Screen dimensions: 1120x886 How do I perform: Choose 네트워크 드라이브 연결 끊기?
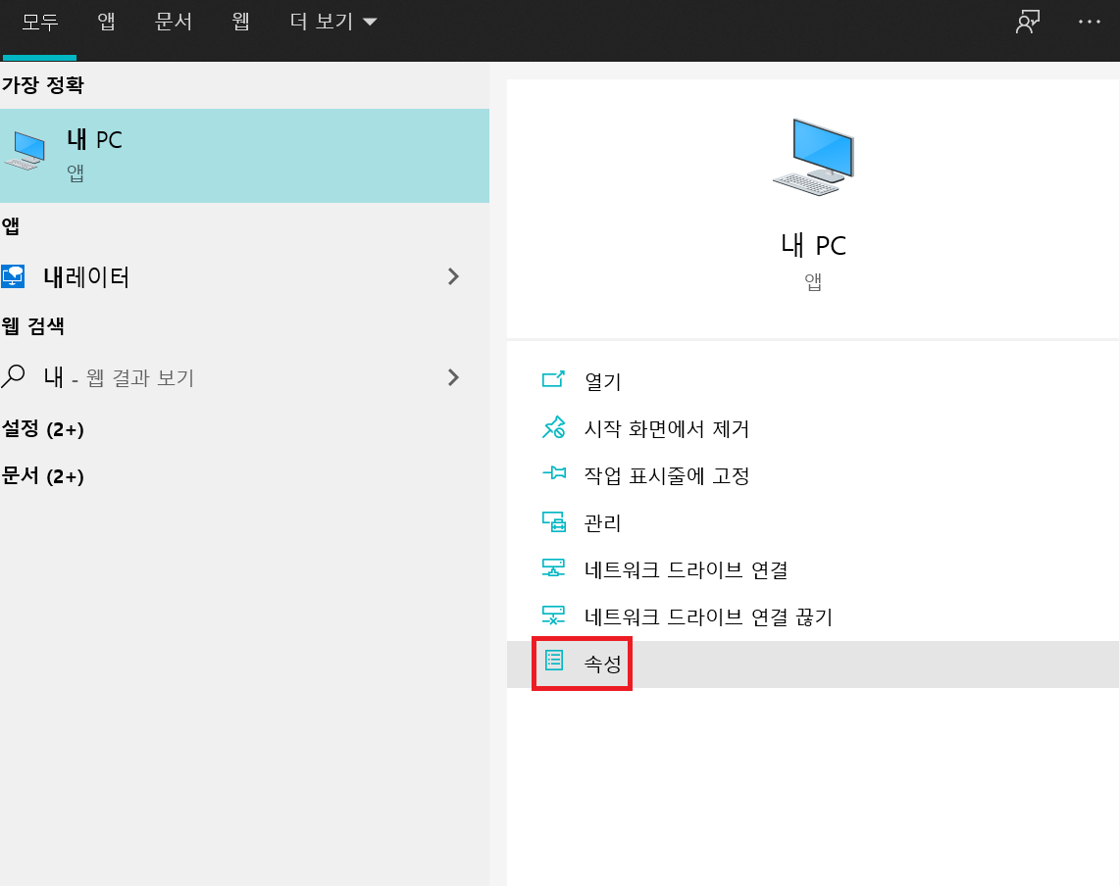(813, 616)
